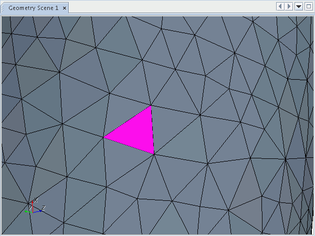Click the left vertex of magenta triangle
The image size is (315, 236).
click(x=104, y=137)
